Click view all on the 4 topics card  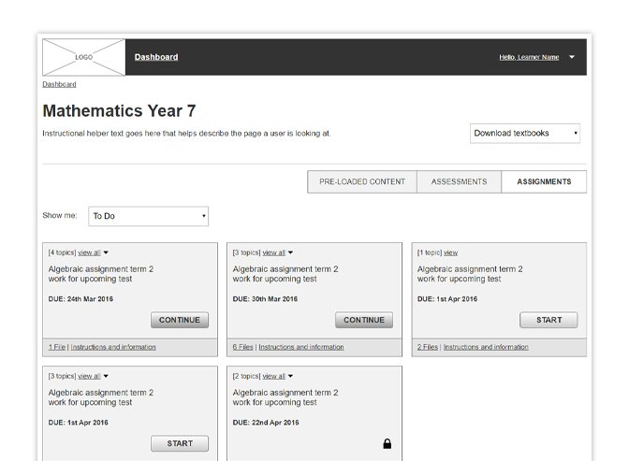(89, 252)
